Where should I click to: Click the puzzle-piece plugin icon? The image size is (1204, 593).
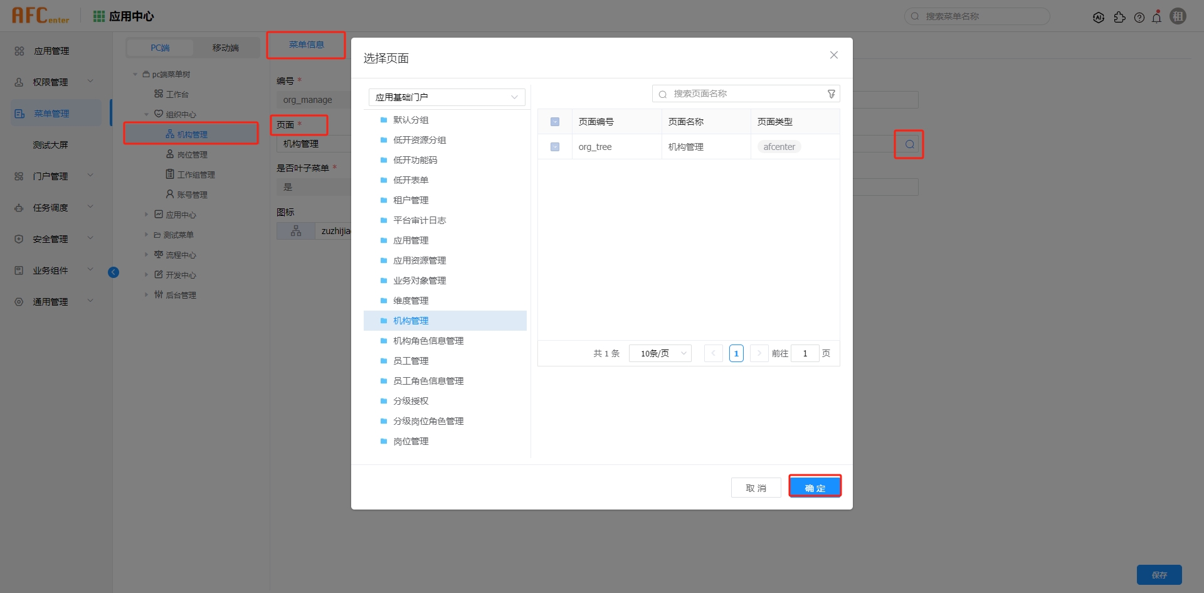pos(1121,17)
